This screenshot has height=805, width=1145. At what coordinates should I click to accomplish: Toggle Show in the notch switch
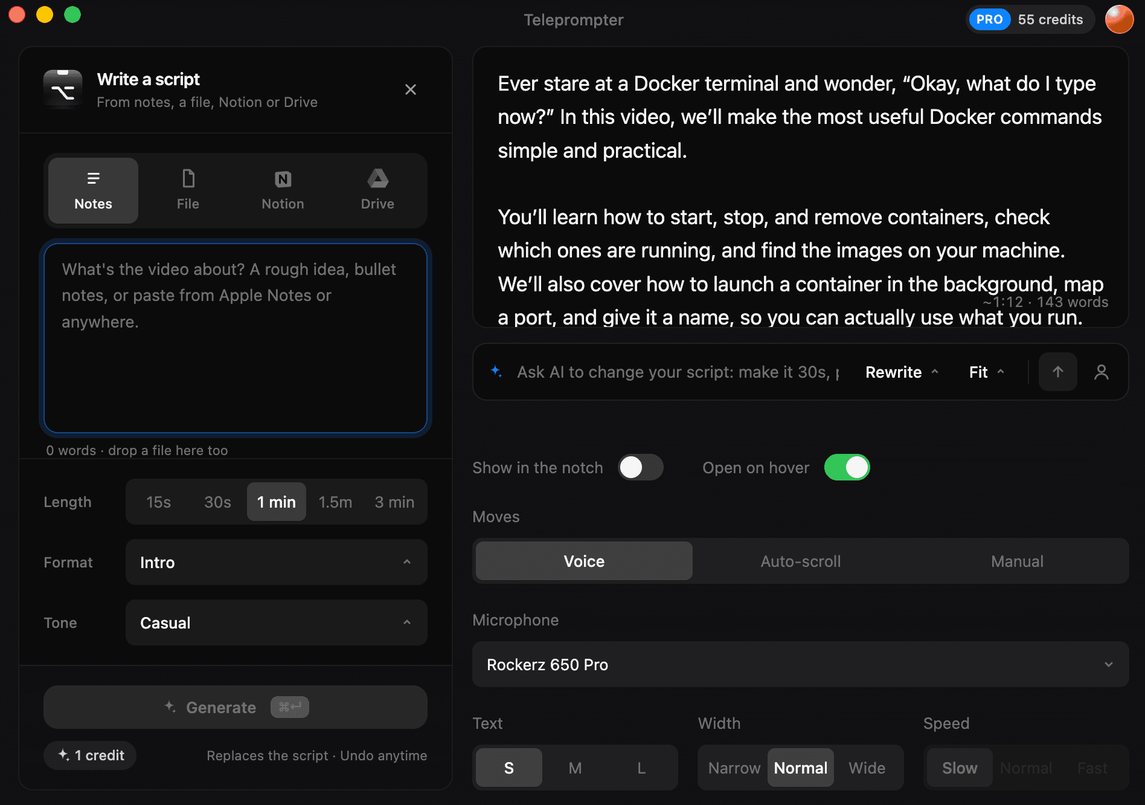pyautogui.click(x=641, y=467)
